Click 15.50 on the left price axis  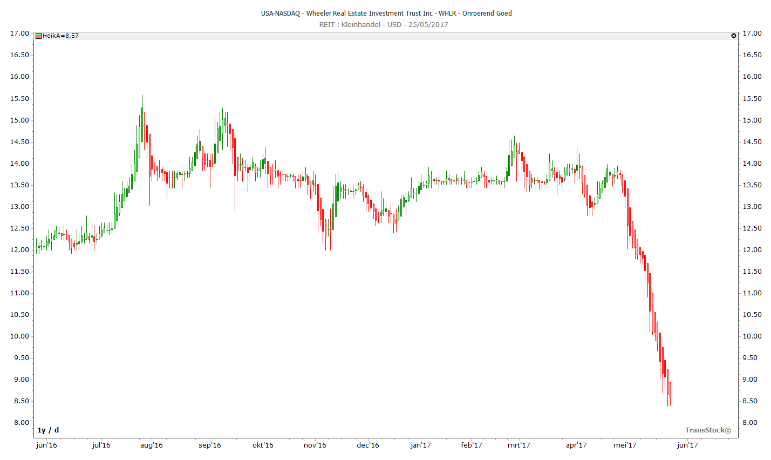pos(19,99)
